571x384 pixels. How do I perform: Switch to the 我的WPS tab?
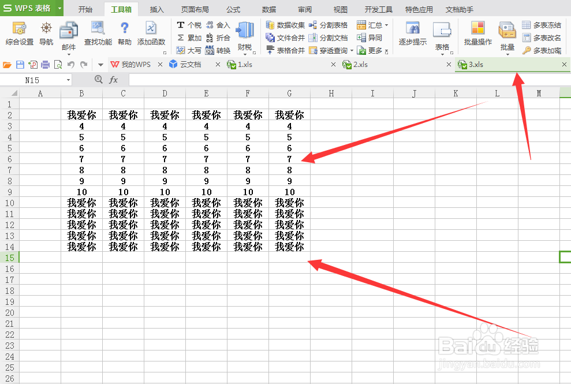click(136, 65)
